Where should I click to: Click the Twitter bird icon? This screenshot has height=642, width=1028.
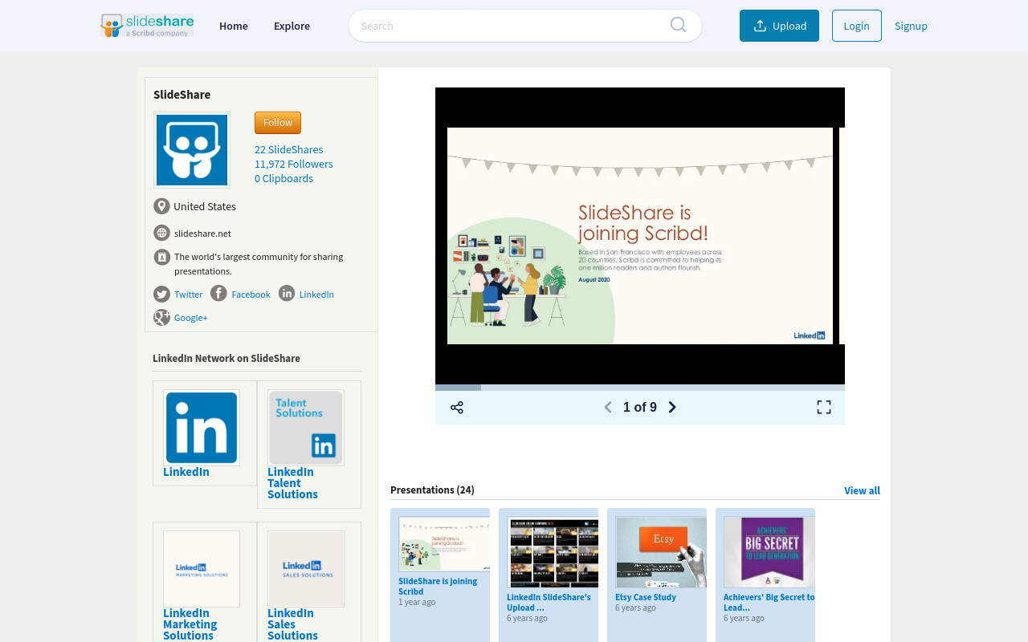point(161,294)
